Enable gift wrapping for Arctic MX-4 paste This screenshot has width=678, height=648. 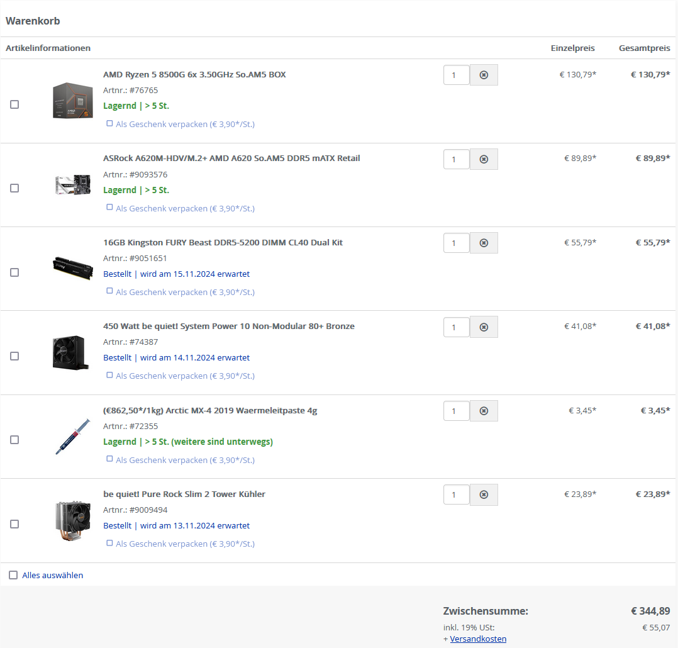(110, 459)
